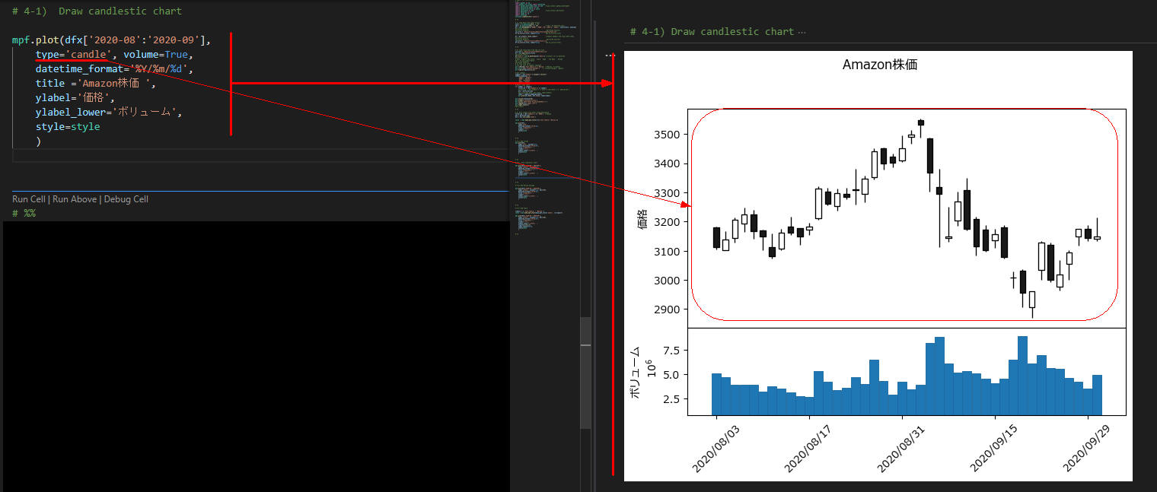Viewport: 1157px width, 492px height.
Task: Click the '# %%' cell marker line
Action: [24, 214]
